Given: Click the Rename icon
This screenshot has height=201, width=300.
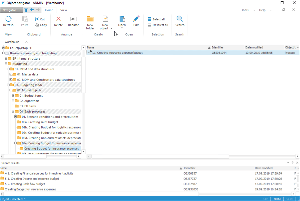Looking at the screenshot, I should (73, 19).
